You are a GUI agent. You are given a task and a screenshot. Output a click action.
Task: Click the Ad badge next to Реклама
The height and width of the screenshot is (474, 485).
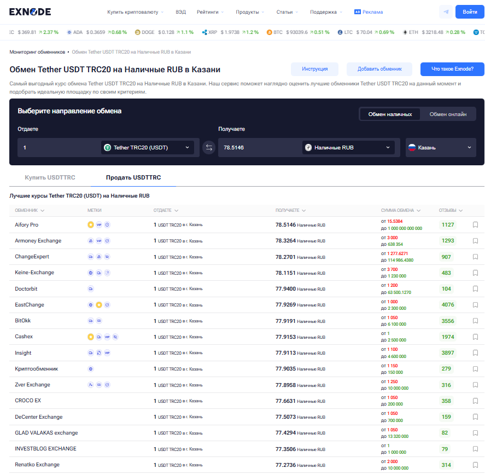tap(358, 11)
